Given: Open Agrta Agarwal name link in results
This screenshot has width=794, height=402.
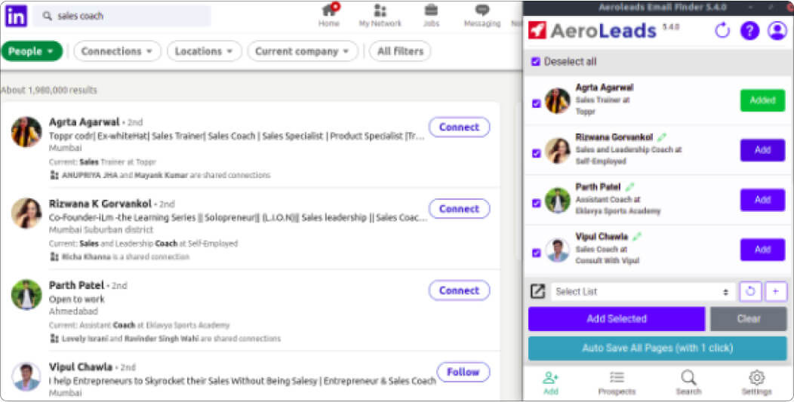Looking at the screenshot, I should click(x=84, y=122).
